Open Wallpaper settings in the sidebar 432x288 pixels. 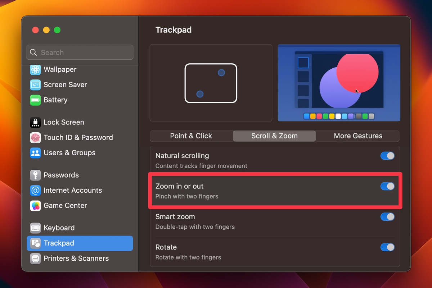[59, 69]
